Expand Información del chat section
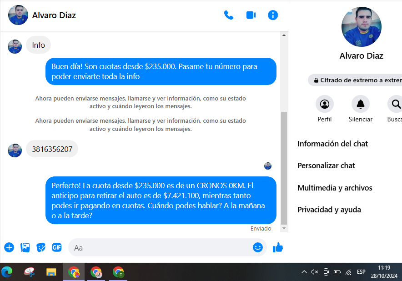This screenshot has height=281, width=402. point(332,144)
